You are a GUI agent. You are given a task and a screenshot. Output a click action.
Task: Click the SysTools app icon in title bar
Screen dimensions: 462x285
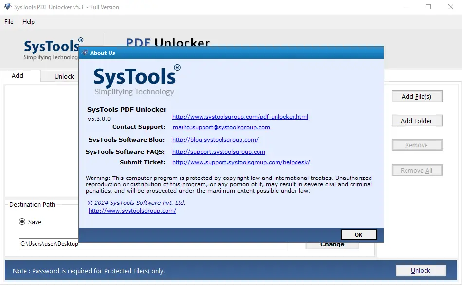[x=8, y=7]
